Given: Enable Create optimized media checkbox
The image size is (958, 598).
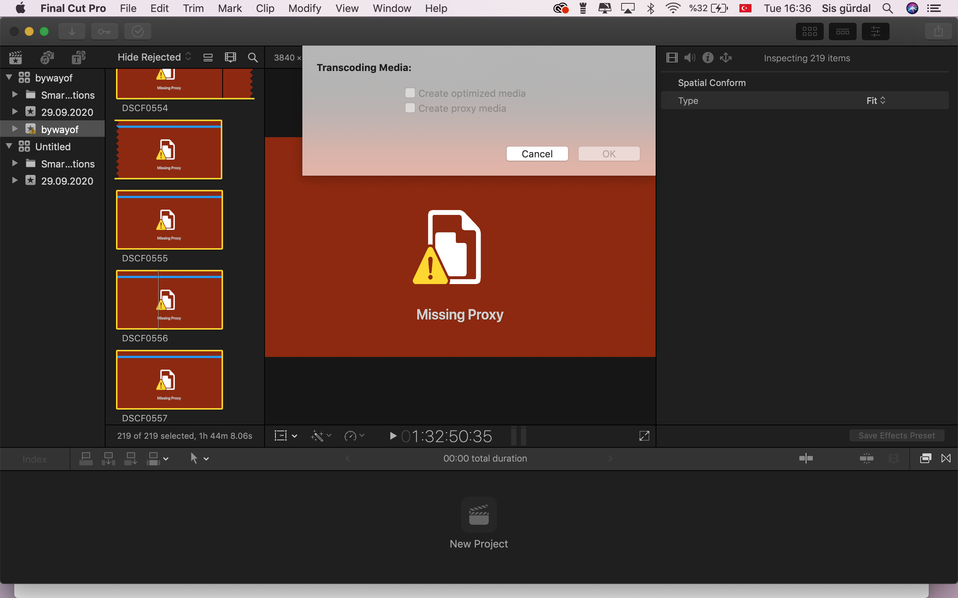Looking at the screenshot, I should click(410, 93).
